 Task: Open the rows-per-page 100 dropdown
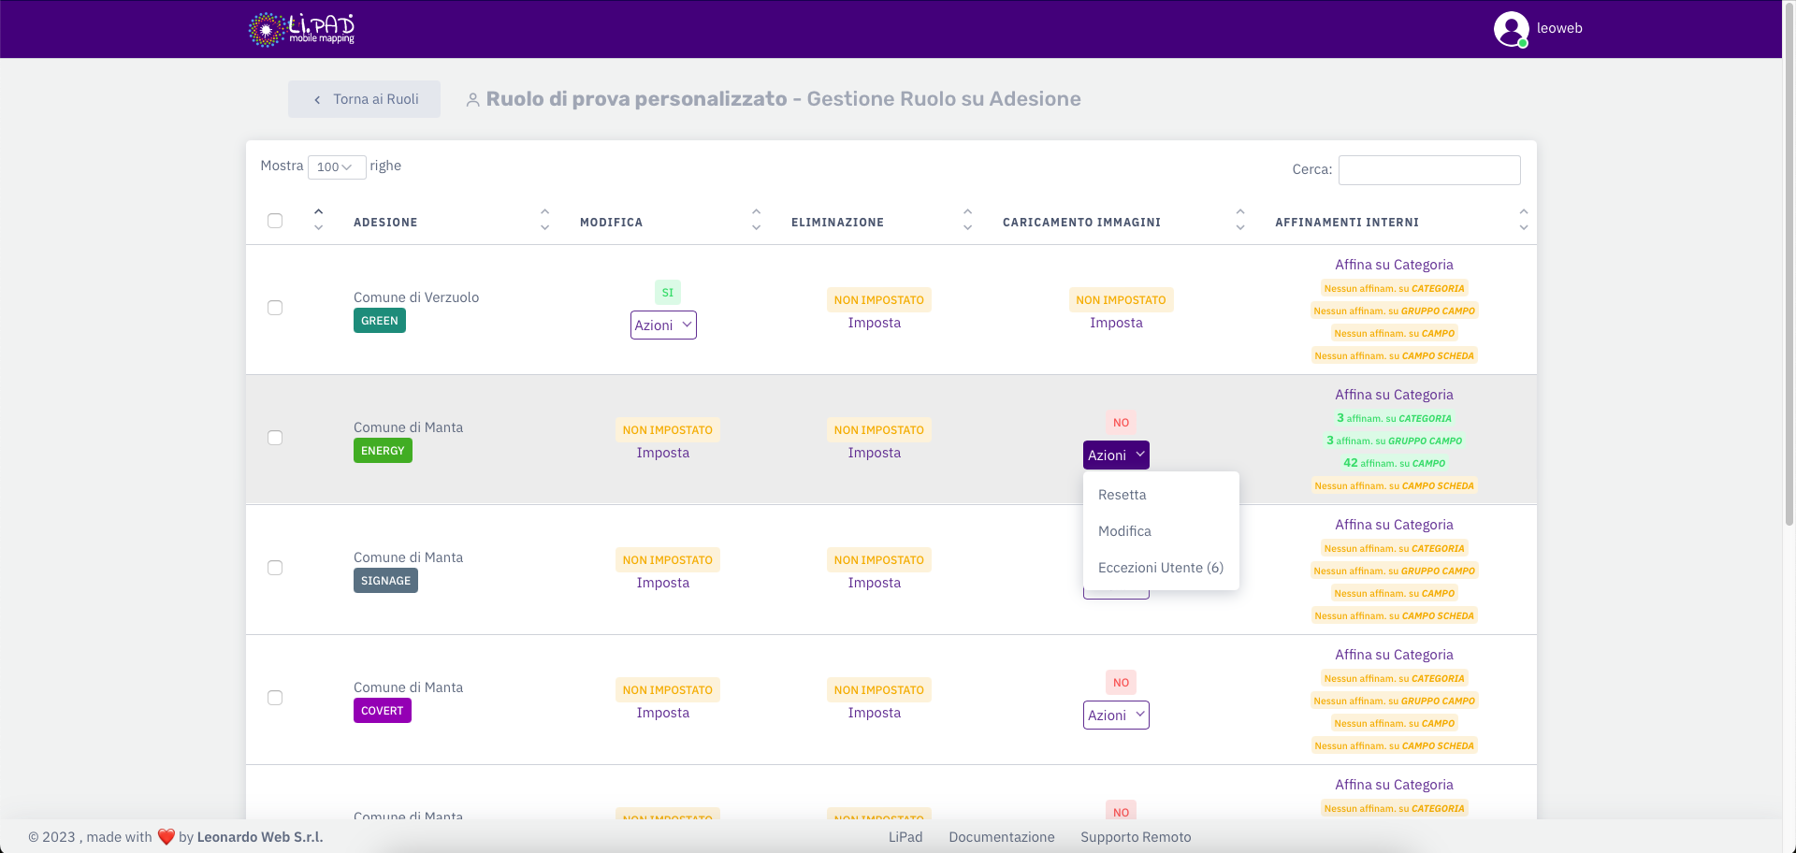[336, 167]
